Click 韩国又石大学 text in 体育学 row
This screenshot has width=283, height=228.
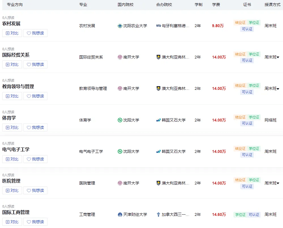coord(174,120)
